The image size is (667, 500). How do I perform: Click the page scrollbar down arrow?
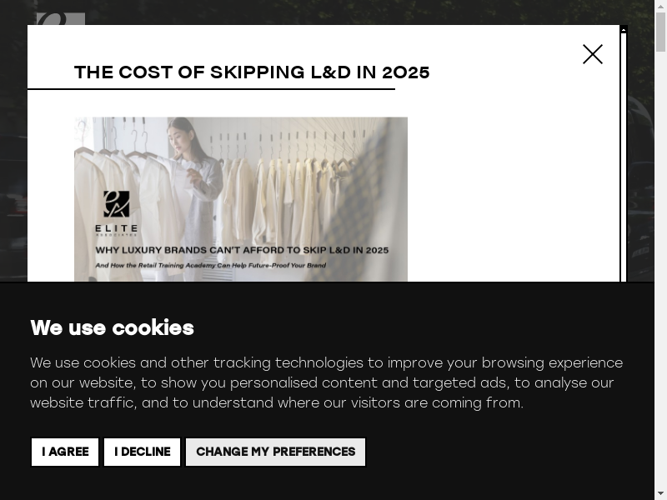click(660, 493)
